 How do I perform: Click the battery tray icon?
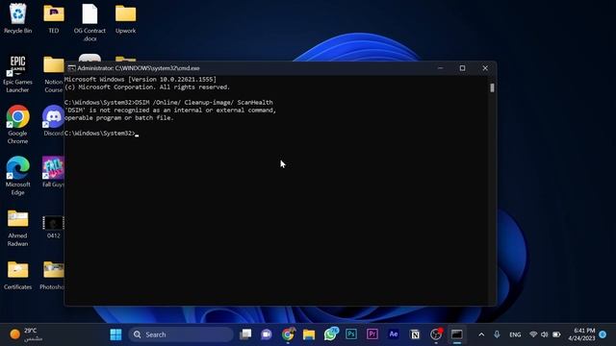click(556, 334)
